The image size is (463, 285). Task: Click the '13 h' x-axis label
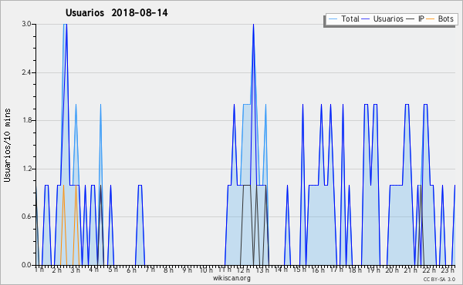coord(262,270)
